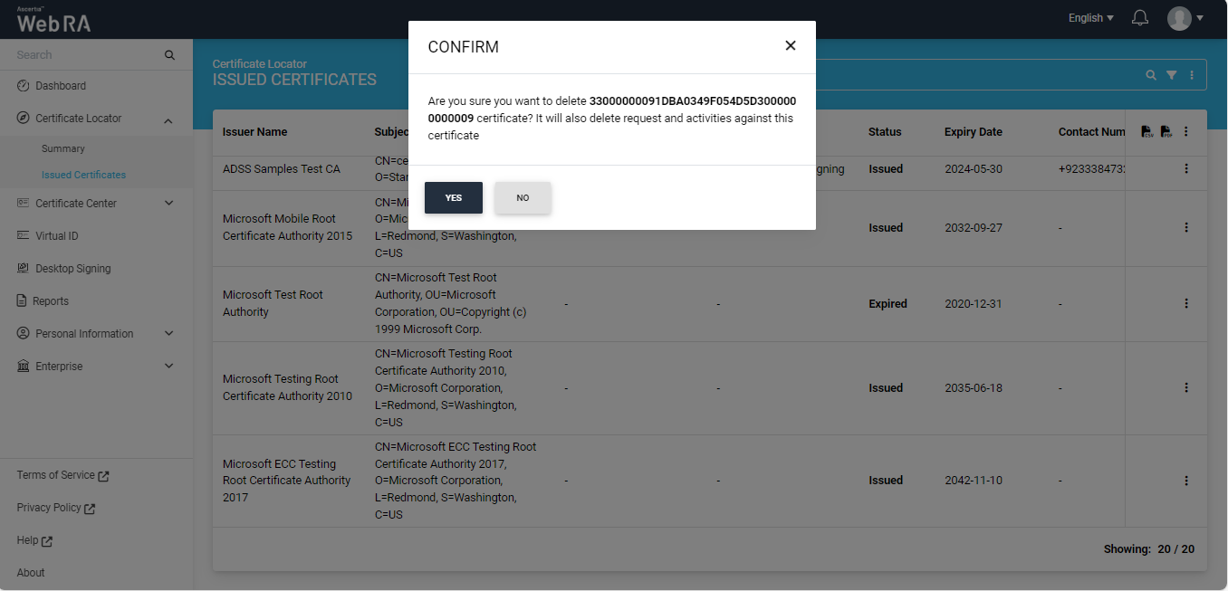Click the Reports document icon
The width and height of the screenshot is (1228, 591).
coord(22,301)
